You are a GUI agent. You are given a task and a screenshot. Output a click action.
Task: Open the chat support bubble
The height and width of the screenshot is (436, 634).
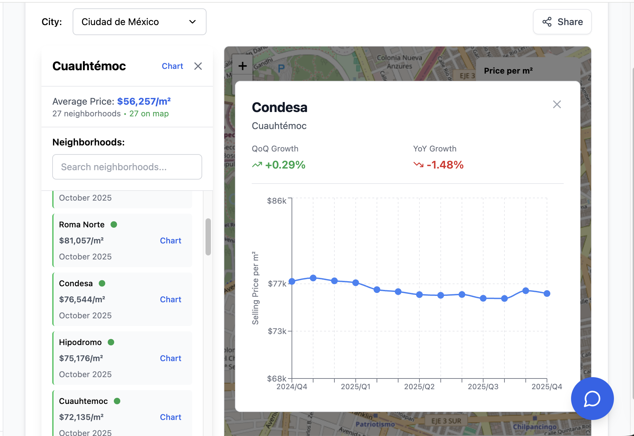(592, 399)
